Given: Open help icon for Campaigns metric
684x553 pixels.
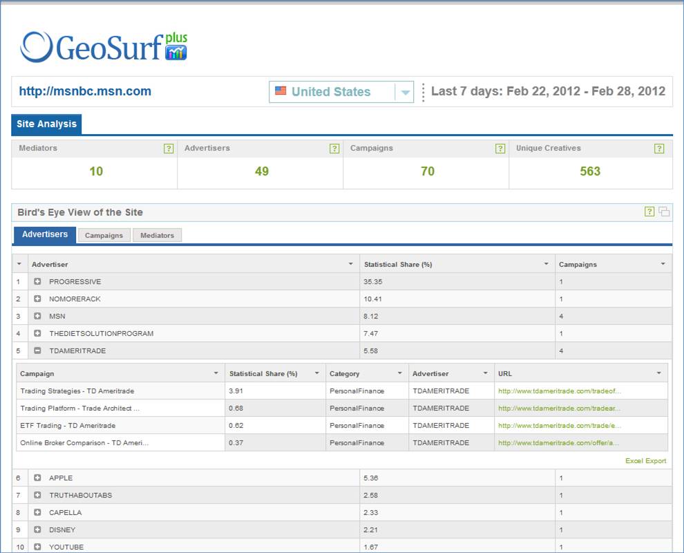Looking at the screenshot, I should point(500,149).
